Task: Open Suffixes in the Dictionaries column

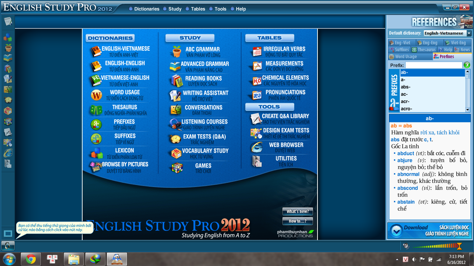Action: 119,139
